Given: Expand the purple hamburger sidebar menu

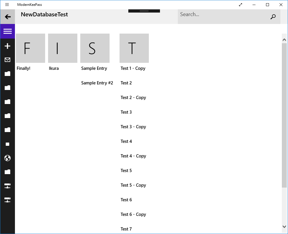Looking at the screenshot, I should pos(8,31).
